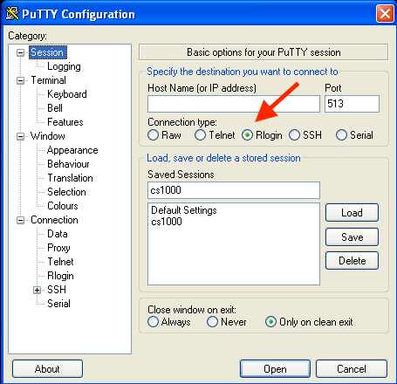This screenshot has height=384, width=397.
Task: Set close window on exit to Always
Action: point(153,322)
